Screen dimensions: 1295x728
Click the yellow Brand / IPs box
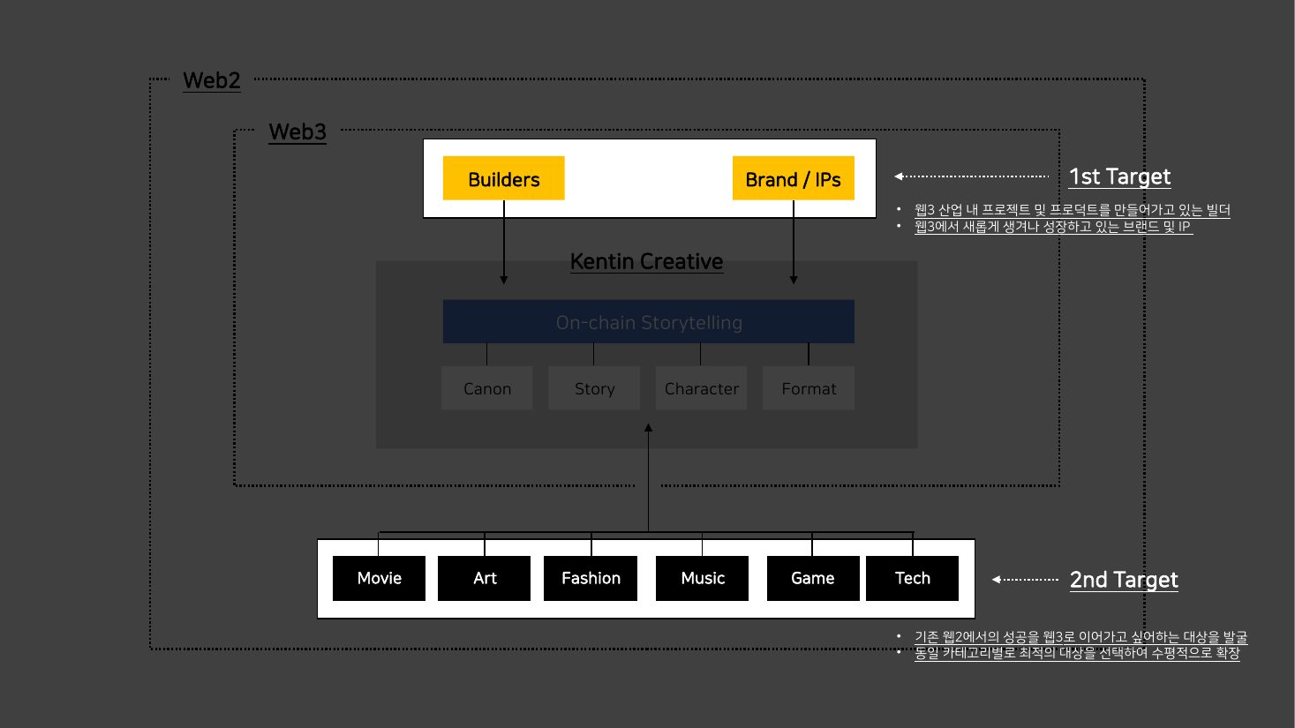794,178
